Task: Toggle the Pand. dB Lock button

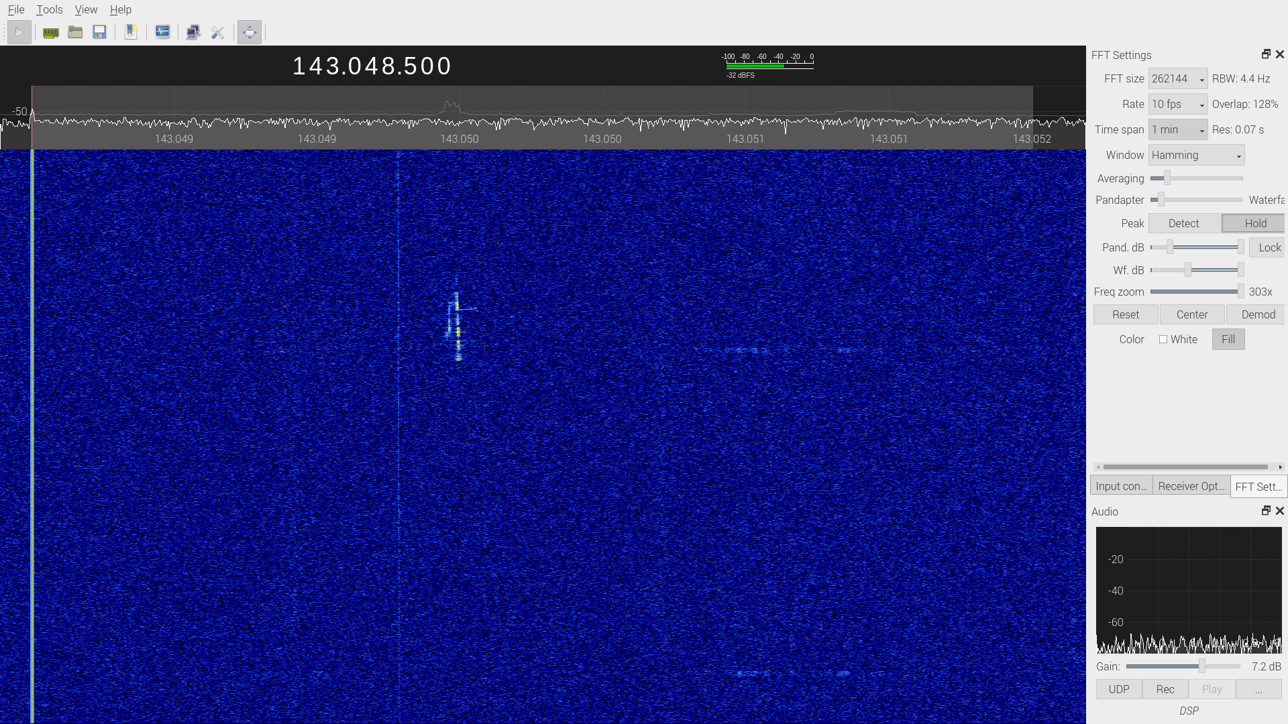Action: coord(1267,247)
